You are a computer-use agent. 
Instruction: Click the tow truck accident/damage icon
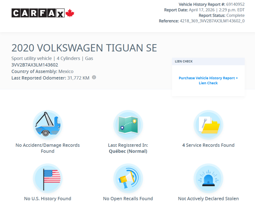click(47, 124)
